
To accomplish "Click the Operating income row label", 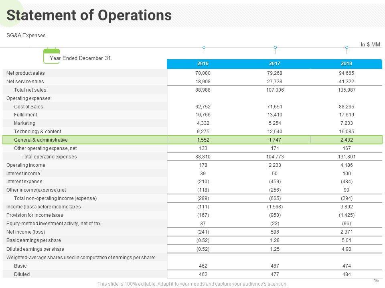I will (26, 165).
